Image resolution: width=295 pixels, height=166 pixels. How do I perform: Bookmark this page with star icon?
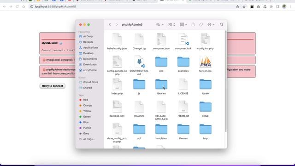coord(244,6)
